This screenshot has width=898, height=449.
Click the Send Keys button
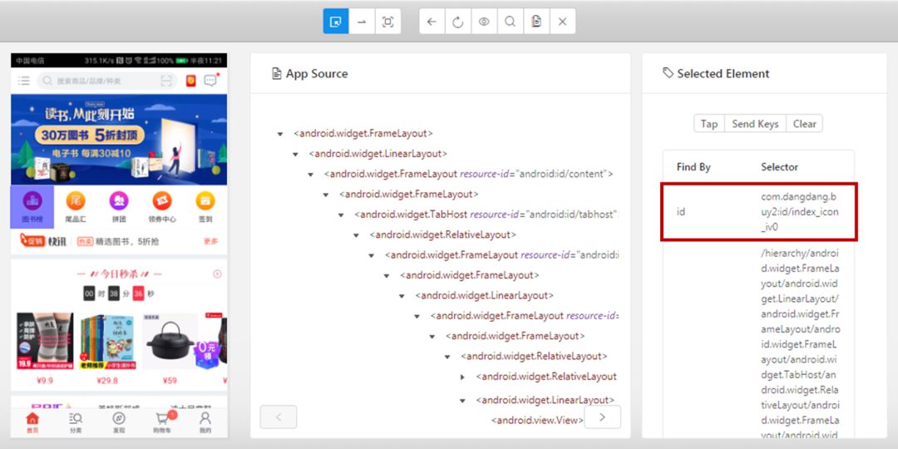[755, 124]
